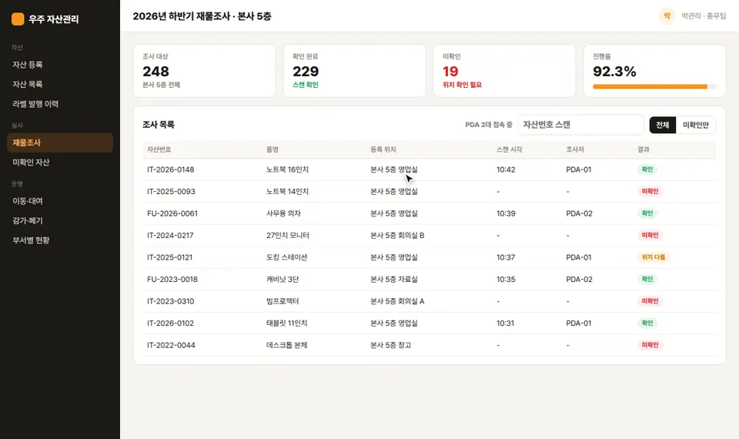
Task: Click PDA-02 in the FU-2023-0018 row
Action: (579, 279)
